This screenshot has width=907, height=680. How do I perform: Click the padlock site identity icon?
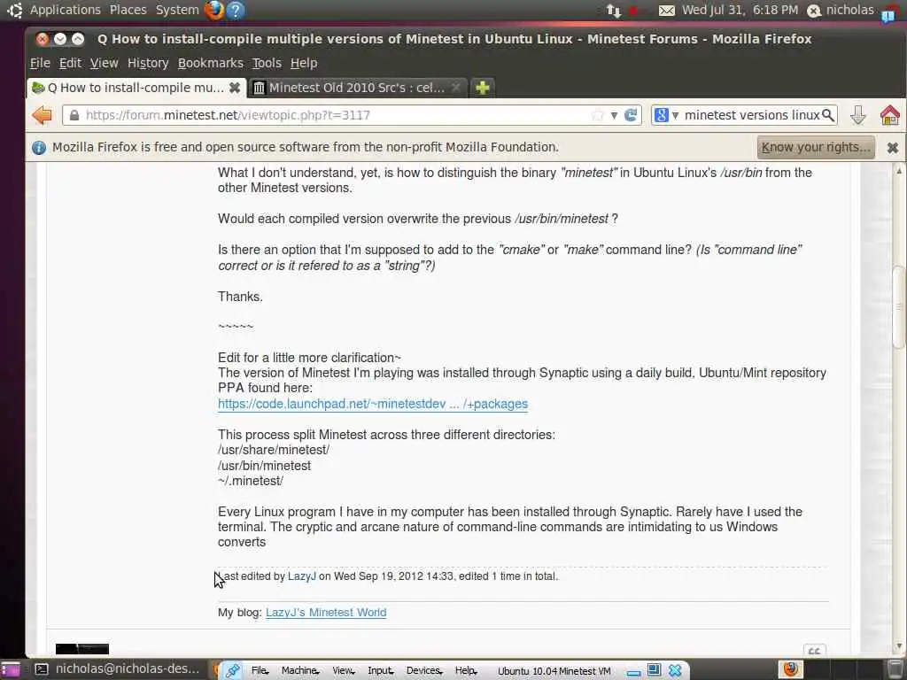pos(74,115)
